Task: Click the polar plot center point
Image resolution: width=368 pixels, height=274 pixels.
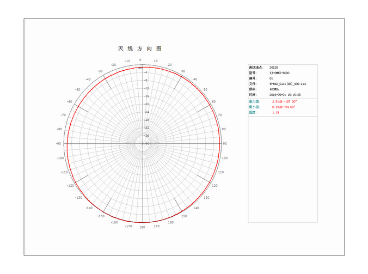Action: tap(142, 144)
